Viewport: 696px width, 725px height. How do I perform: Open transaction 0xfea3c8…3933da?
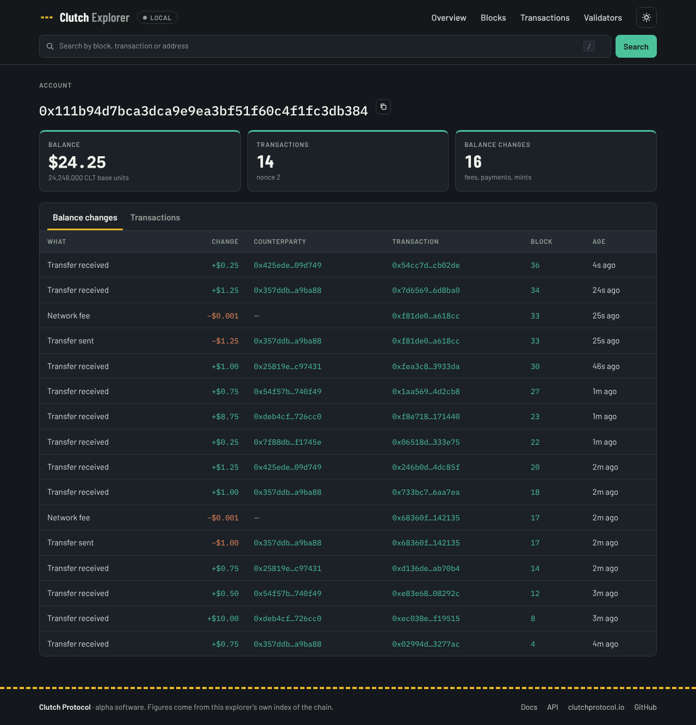(x=426, y=366)
